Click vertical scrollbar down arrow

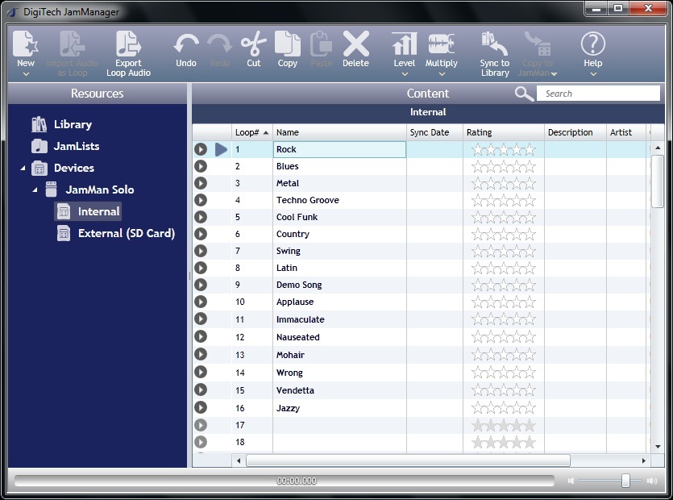(658, 447)
